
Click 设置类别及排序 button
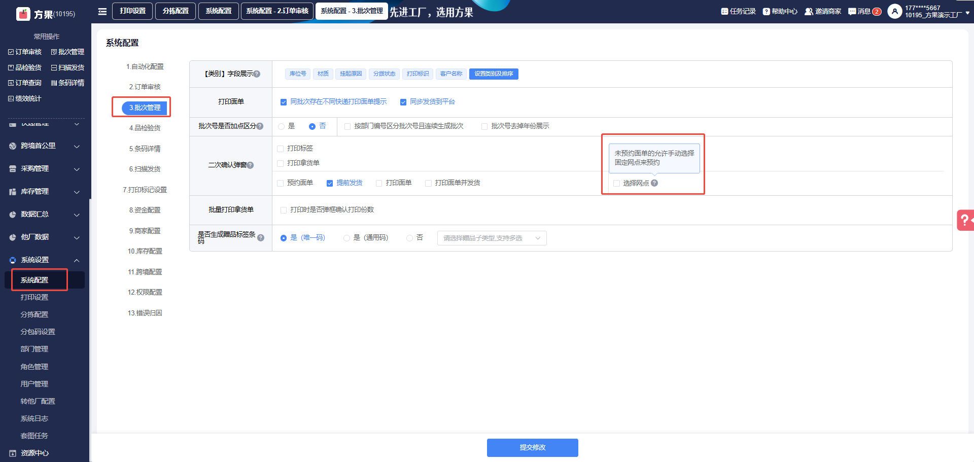[x=493, y=74]
